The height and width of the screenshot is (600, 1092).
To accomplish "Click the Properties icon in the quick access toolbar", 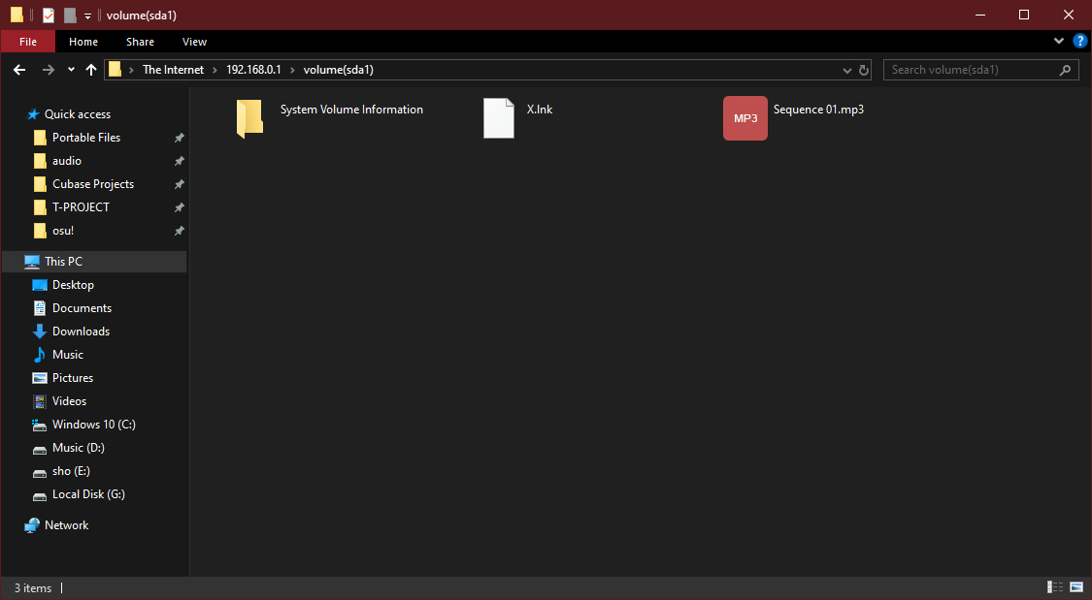I will [x=49, y=15].
